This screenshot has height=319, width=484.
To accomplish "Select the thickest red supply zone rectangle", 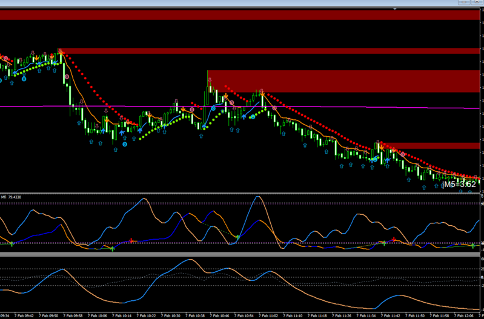I will [343, 81].
